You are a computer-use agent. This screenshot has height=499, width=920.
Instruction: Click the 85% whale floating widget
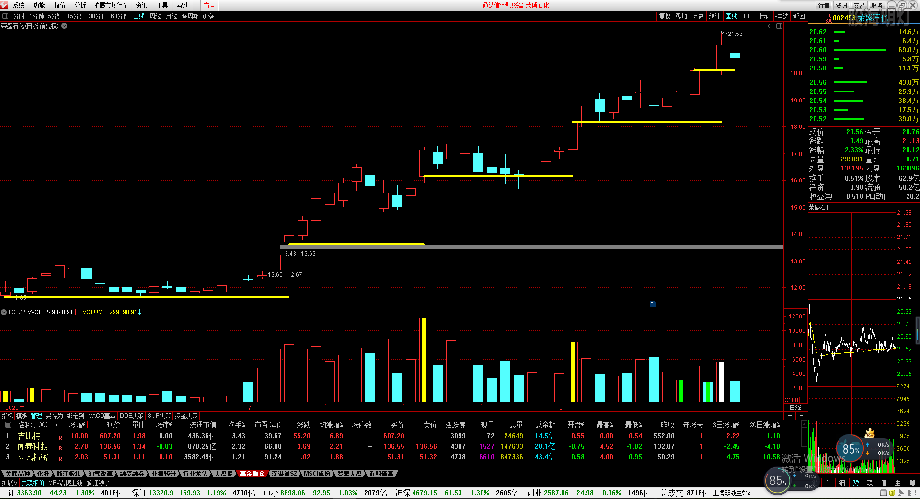click(x=850, y=449)
